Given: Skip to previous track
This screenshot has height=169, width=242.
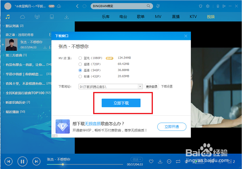Looking at the screenshot, I should (x=8, y=161).
